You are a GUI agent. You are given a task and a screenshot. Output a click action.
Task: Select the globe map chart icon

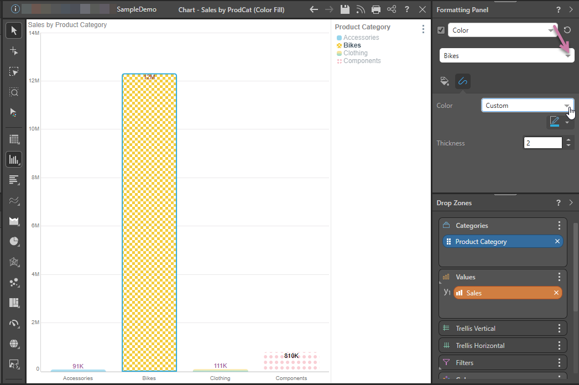click(14, 344)
